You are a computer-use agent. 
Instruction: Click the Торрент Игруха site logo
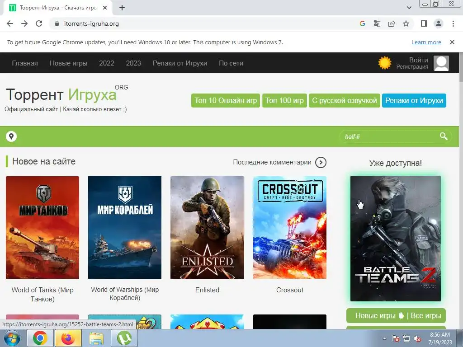click(x=61, y=95)
